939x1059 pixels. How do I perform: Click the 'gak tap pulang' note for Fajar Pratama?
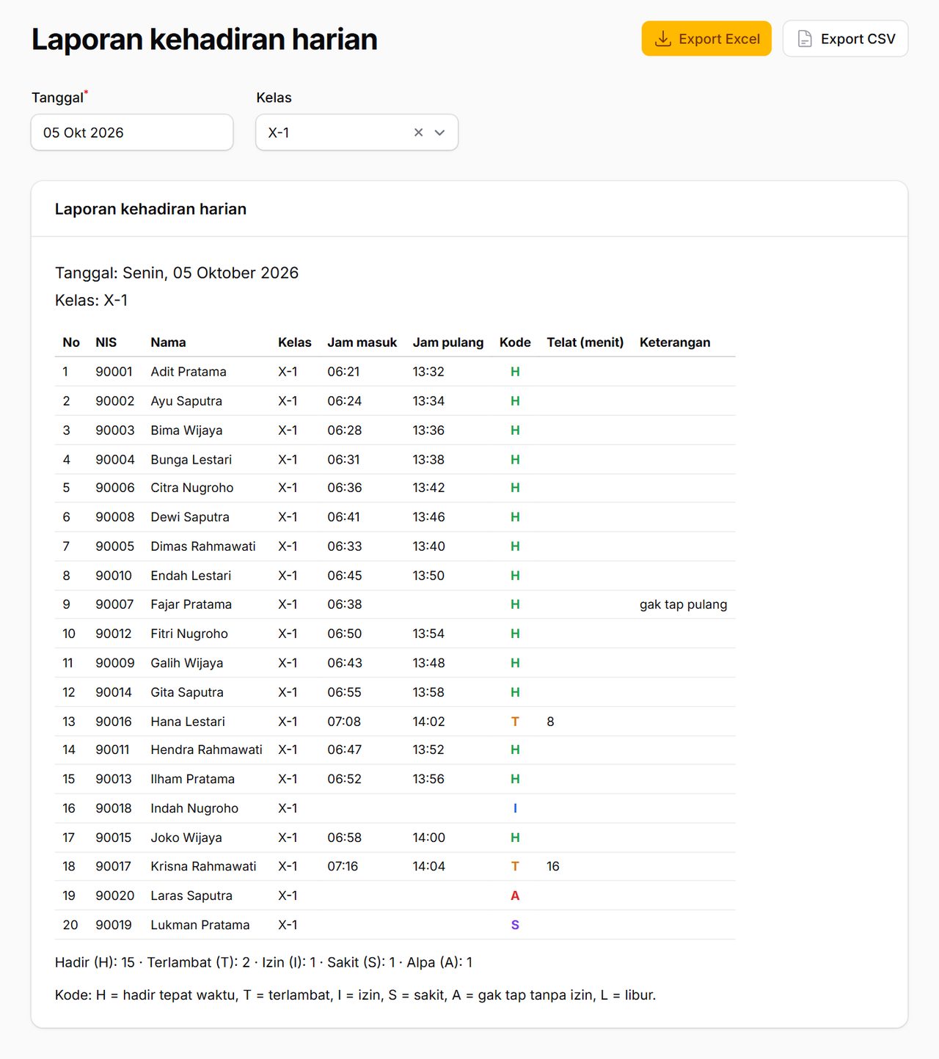tap(683, 604)
